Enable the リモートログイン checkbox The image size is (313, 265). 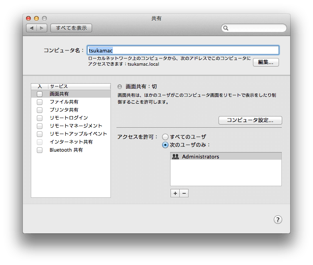pyautogui.click(x=40, y=118)
